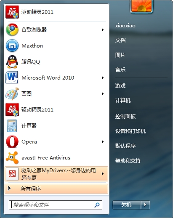Viewport: 173px width, 218px height.
Task: Launch 画图 paint palette icon
Action: tap(12, 94)
